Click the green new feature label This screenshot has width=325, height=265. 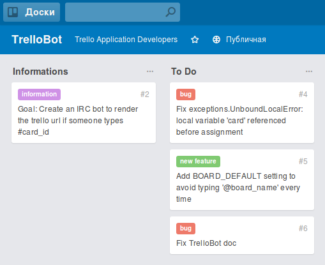click(x=198, y=162)
